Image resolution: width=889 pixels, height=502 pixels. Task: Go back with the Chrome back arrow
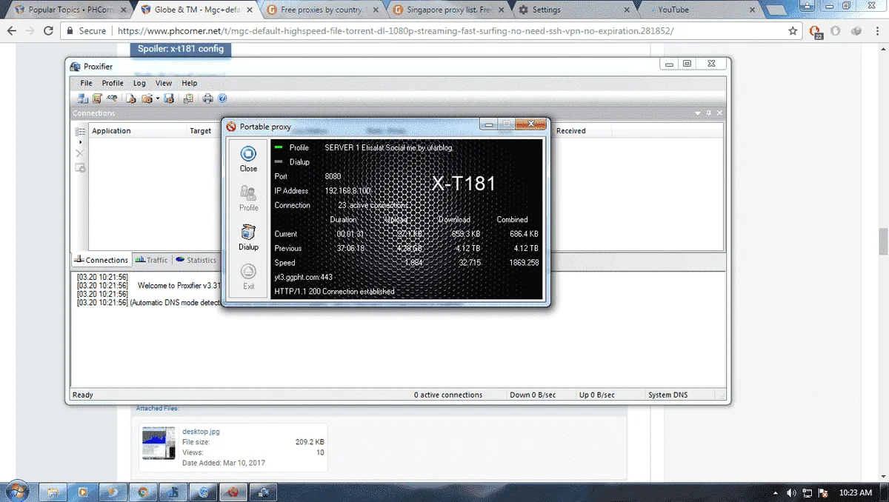(12, 31)
